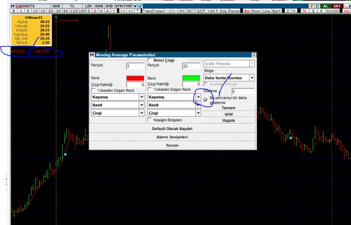The width and height of the screenshot is (351, 225).
Task: Click the red SAT sell button
Action: coord(337,6)
